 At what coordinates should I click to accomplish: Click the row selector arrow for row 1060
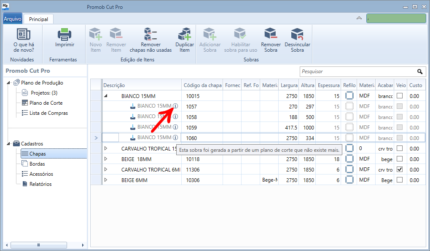pyautogui.click(x=96, y=138)
